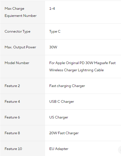Click 'Wireless Charger Lightning Cable' text line
This screenshot has width=121, height=156.
coord(76,70)
